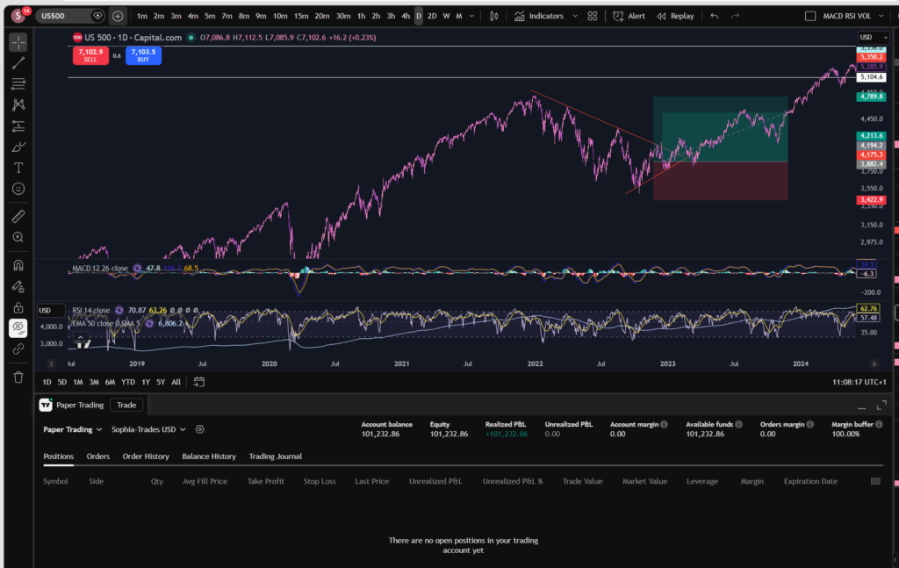Viewport: 899px width, 568px height.
Task: Select the text annotation tool
Action: (x=18, y=168)
